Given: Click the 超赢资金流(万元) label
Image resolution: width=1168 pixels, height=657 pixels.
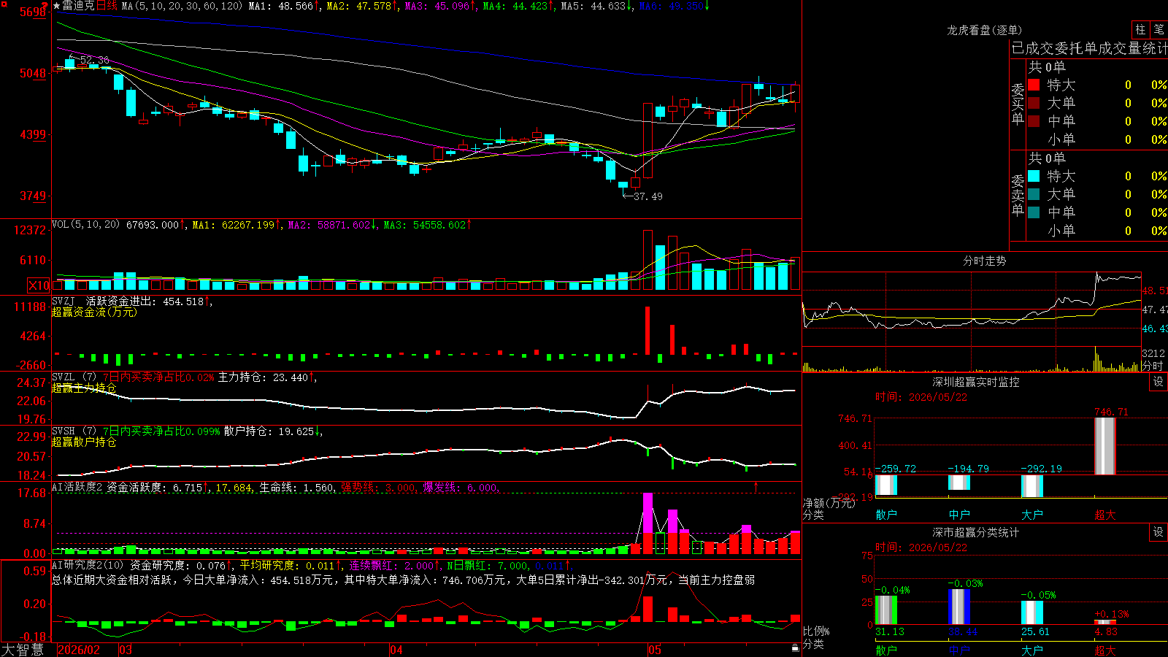Looking at the screenshot, I should click(x=94, y=312).
